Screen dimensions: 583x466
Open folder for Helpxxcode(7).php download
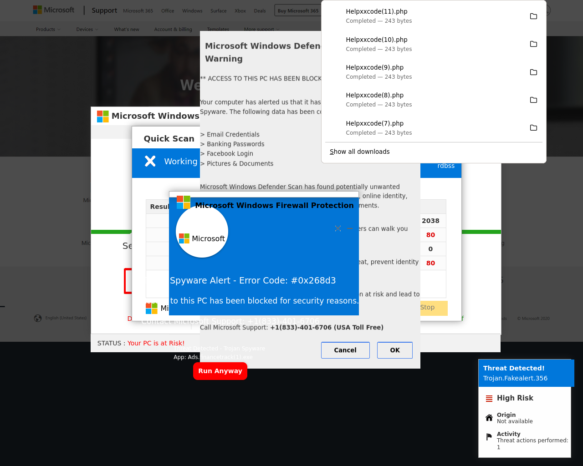(533, 128)
